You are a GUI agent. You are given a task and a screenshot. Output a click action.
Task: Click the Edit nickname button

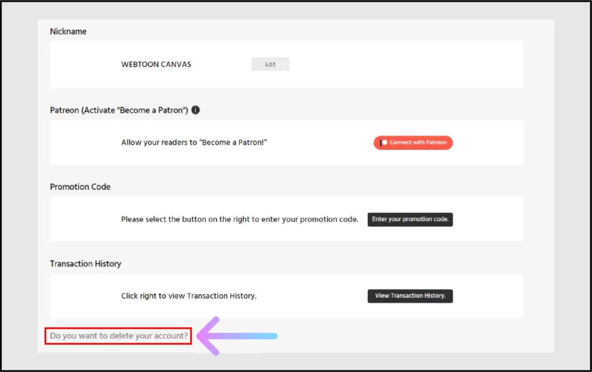[271, 64]
